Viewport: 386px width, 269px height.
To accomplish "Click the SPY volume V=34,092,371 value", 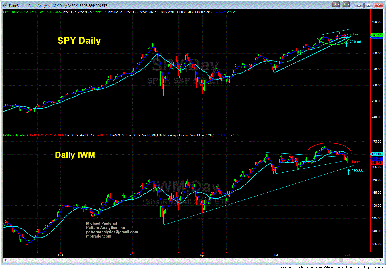I will tap(150, 12).
